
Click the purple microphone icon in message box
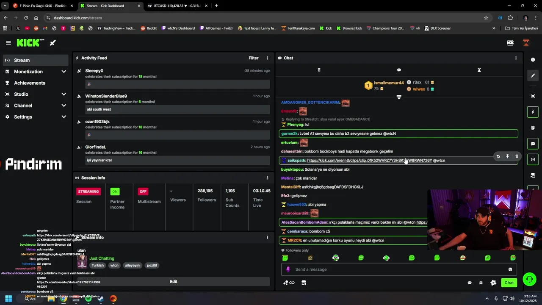point(288,269)
